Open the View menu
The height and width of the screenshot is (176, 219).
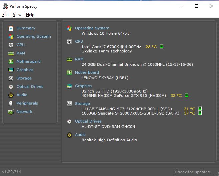click(x=17, y=15)
